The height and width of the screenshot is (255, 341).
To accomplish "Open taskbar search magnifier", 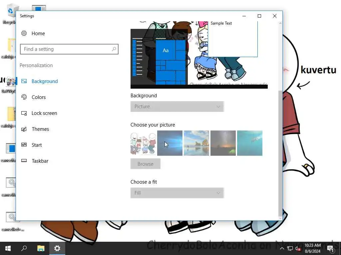I will tap(24, 248).
